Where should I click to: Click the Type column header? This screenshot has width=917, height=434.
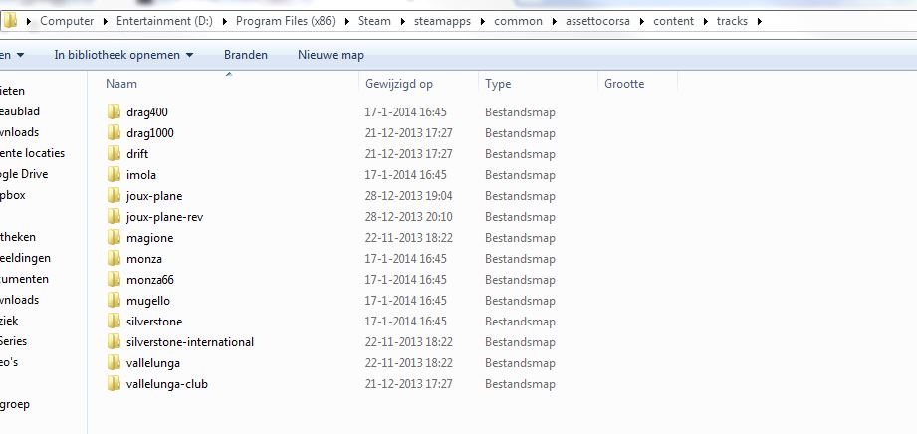(498, 84)
